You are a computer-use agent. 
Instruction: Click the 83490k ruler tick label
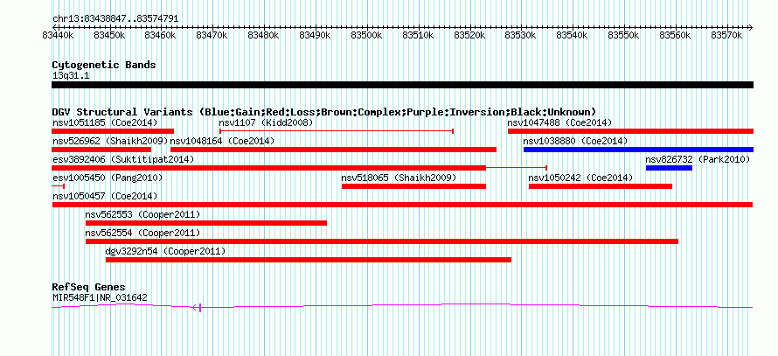click(x=315, y=35)
